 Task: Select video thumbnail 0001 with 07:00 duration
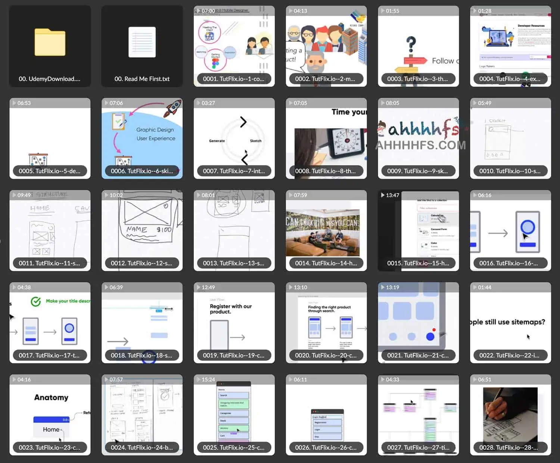coord(234,45)
